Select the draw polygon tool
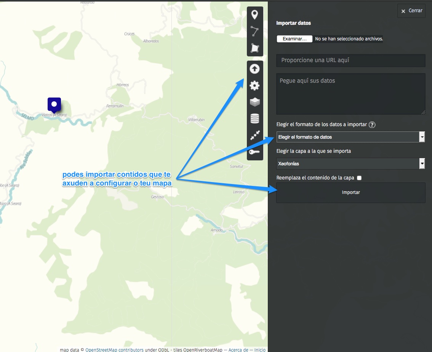Image resolution: width=432 pixels, height=352 pixels. coord(254,48)
